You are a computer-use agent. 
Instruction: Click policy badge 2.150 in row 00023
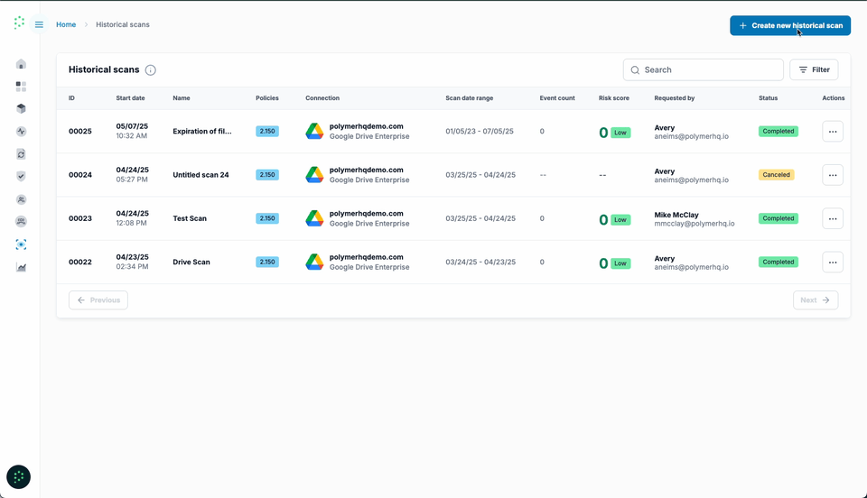click(267, 218)
